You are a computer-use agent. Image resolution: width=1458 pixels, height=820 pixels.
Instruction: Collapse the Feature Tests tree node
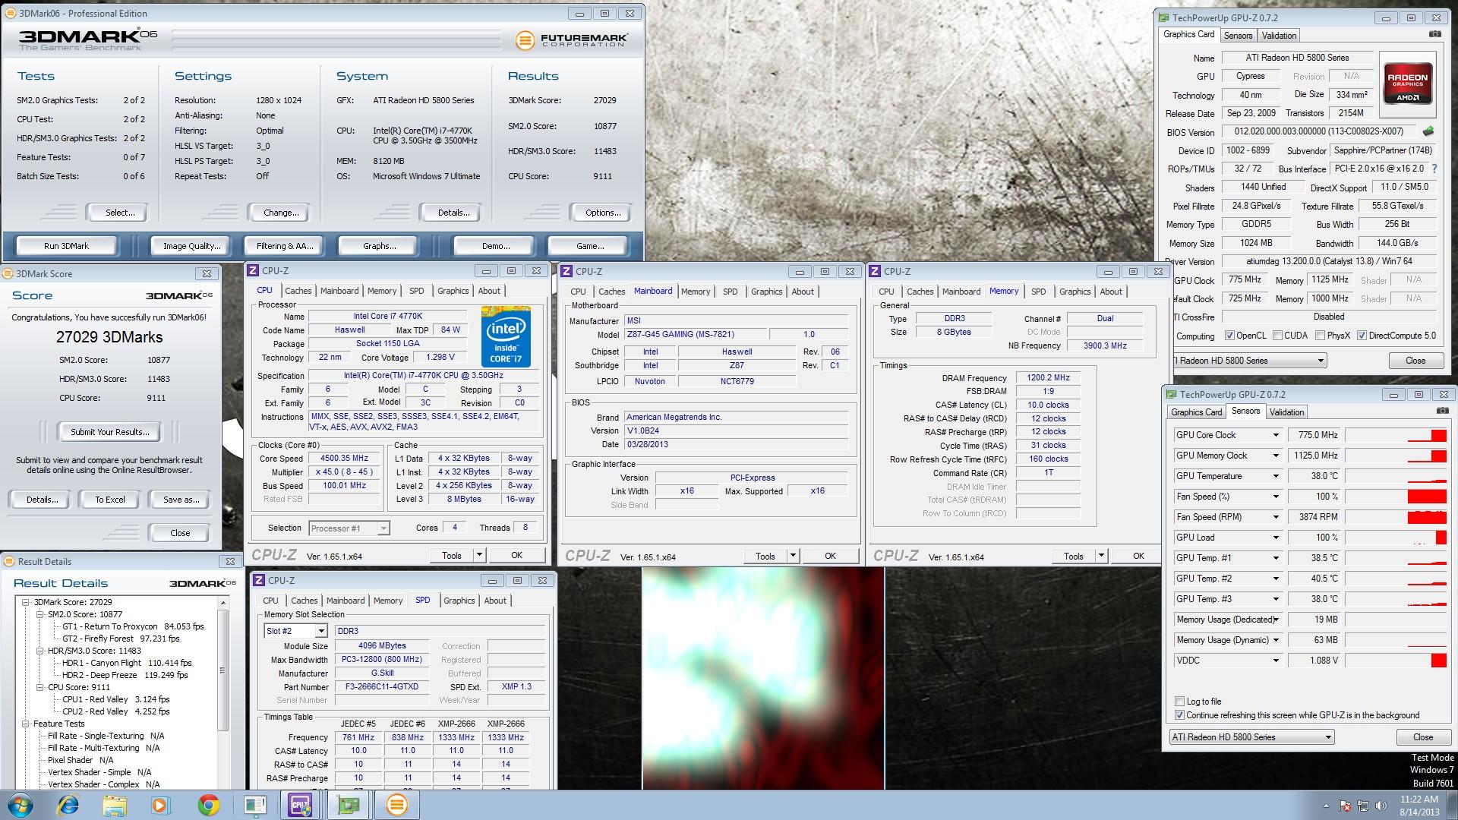pos(26,724)
